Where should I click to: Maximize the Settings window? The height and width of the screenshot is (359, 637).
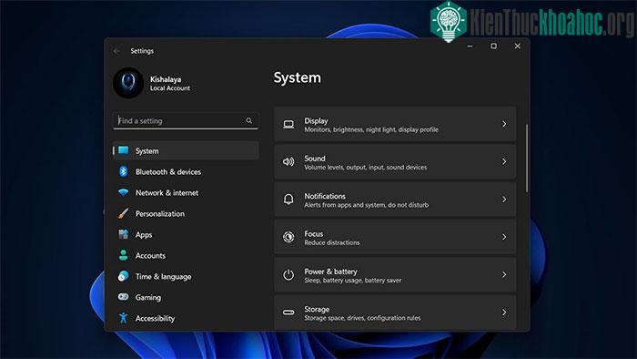[493, 46]
